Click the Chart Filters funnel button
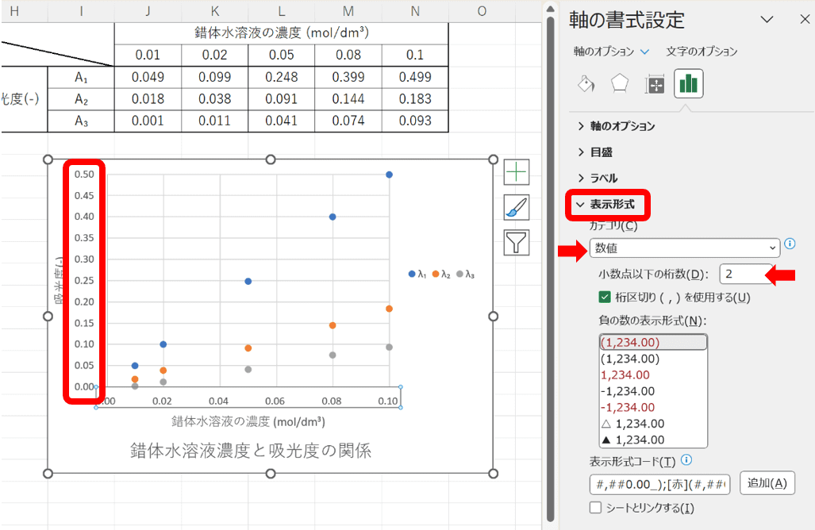The height and width of the screenshot is (530, 815). (x=516, y=243)
